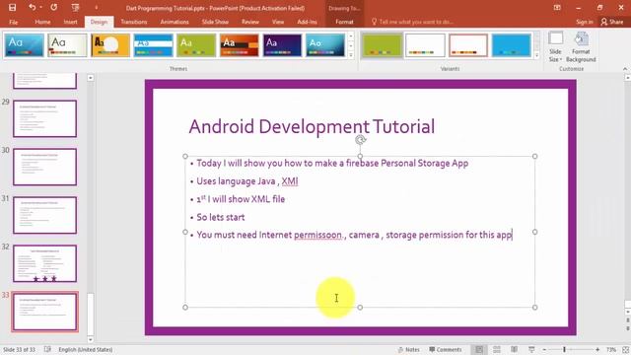The height and width of the screenshot is (355, 631).
Task: Select the white red-bordered variant swatch
Action: (x=468, y=45)
